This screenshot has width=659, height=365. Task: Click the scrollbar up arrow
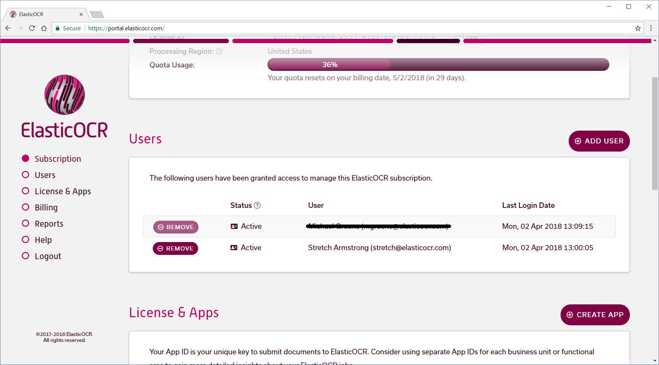point(655,41)
